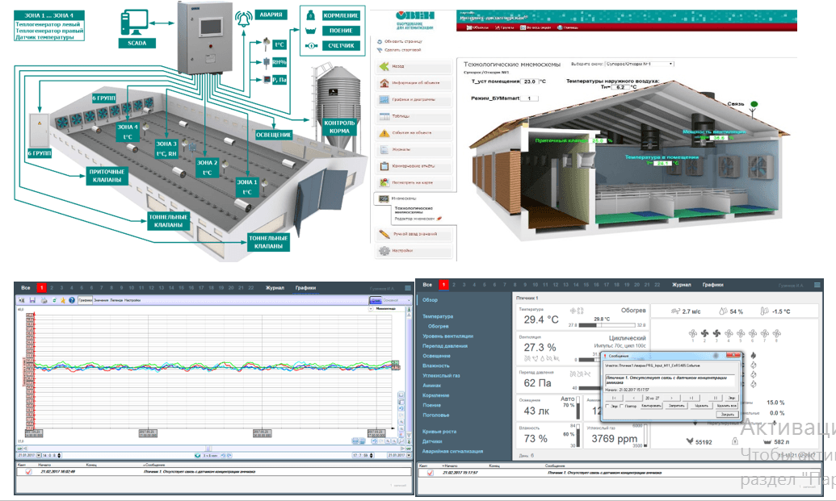Select Аммиак in the left navigation menu
The width and height of the screenshot is (836, 501).
[x=433, y=386]
